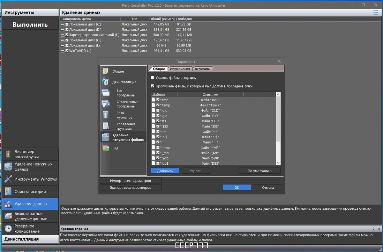Open the Диспетчер автозагрузки tool icon
The width and height of the screenshot is (383, 252).
tap(8, 155)
